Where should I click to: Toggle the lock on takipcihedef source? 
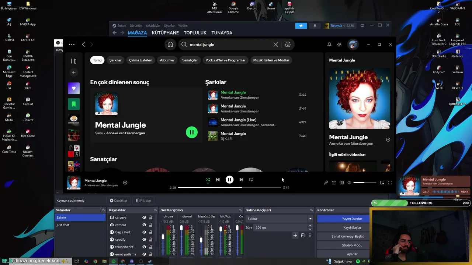click(150, 247)
